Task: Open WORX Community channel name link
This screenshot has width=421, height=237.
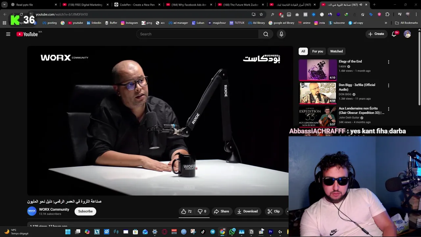Action: pyautogui.click(x=54, y=209)
